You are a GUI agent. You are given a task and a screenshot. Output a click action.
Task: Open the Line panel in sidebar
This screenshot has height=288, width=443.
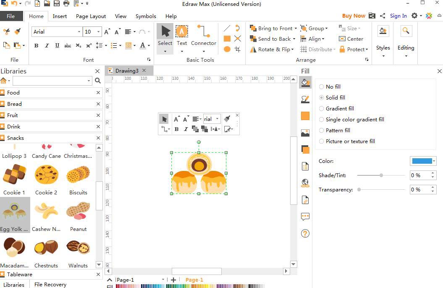click(x=305, y=99)
